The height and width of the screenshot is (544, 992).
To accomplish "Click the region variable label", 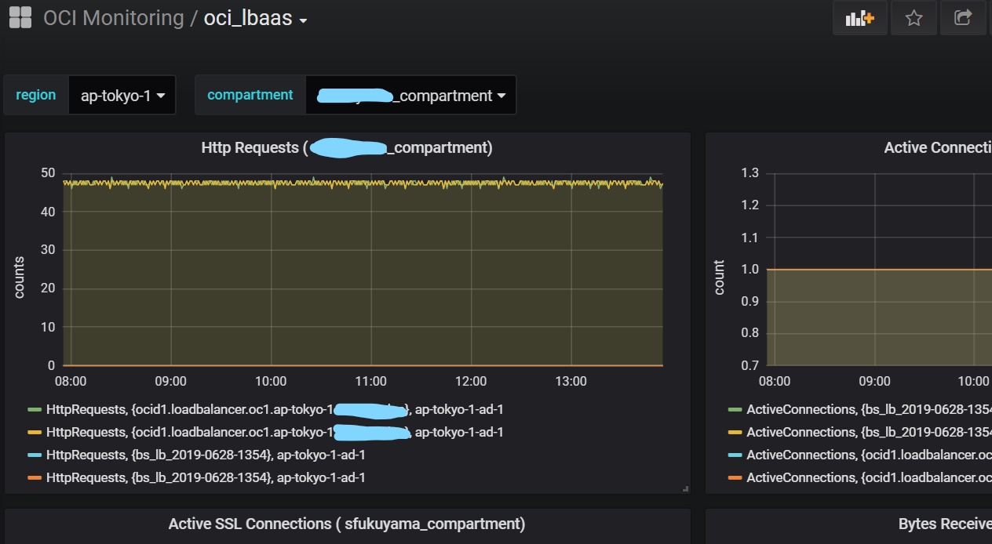I will (36, 95).
